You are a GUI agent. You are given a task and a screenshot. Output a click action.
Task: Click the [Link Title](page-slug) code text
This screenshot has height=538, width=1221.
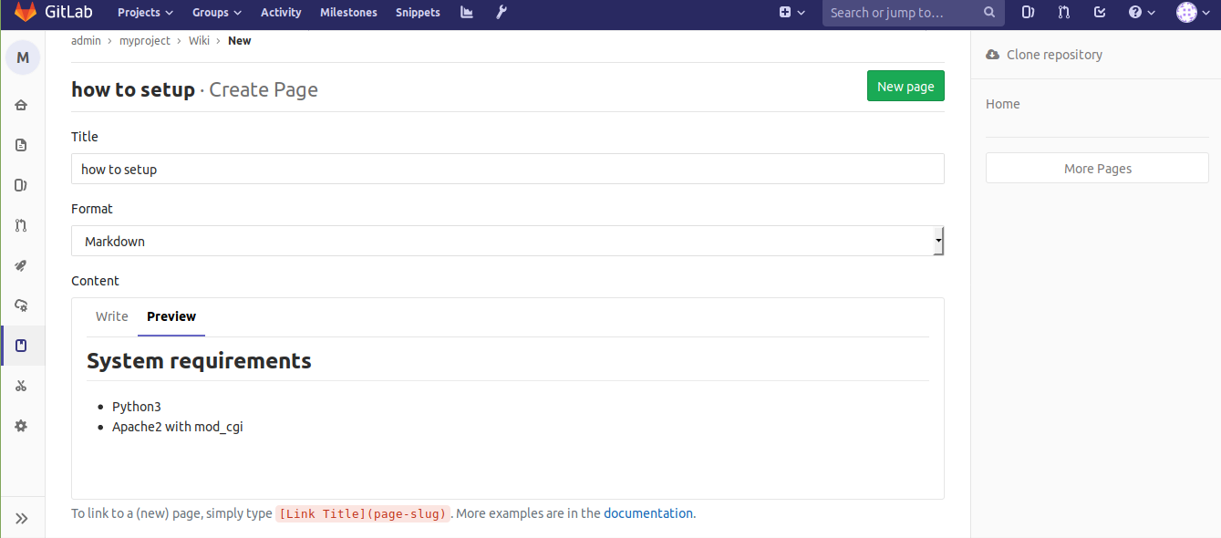(363, 513)
